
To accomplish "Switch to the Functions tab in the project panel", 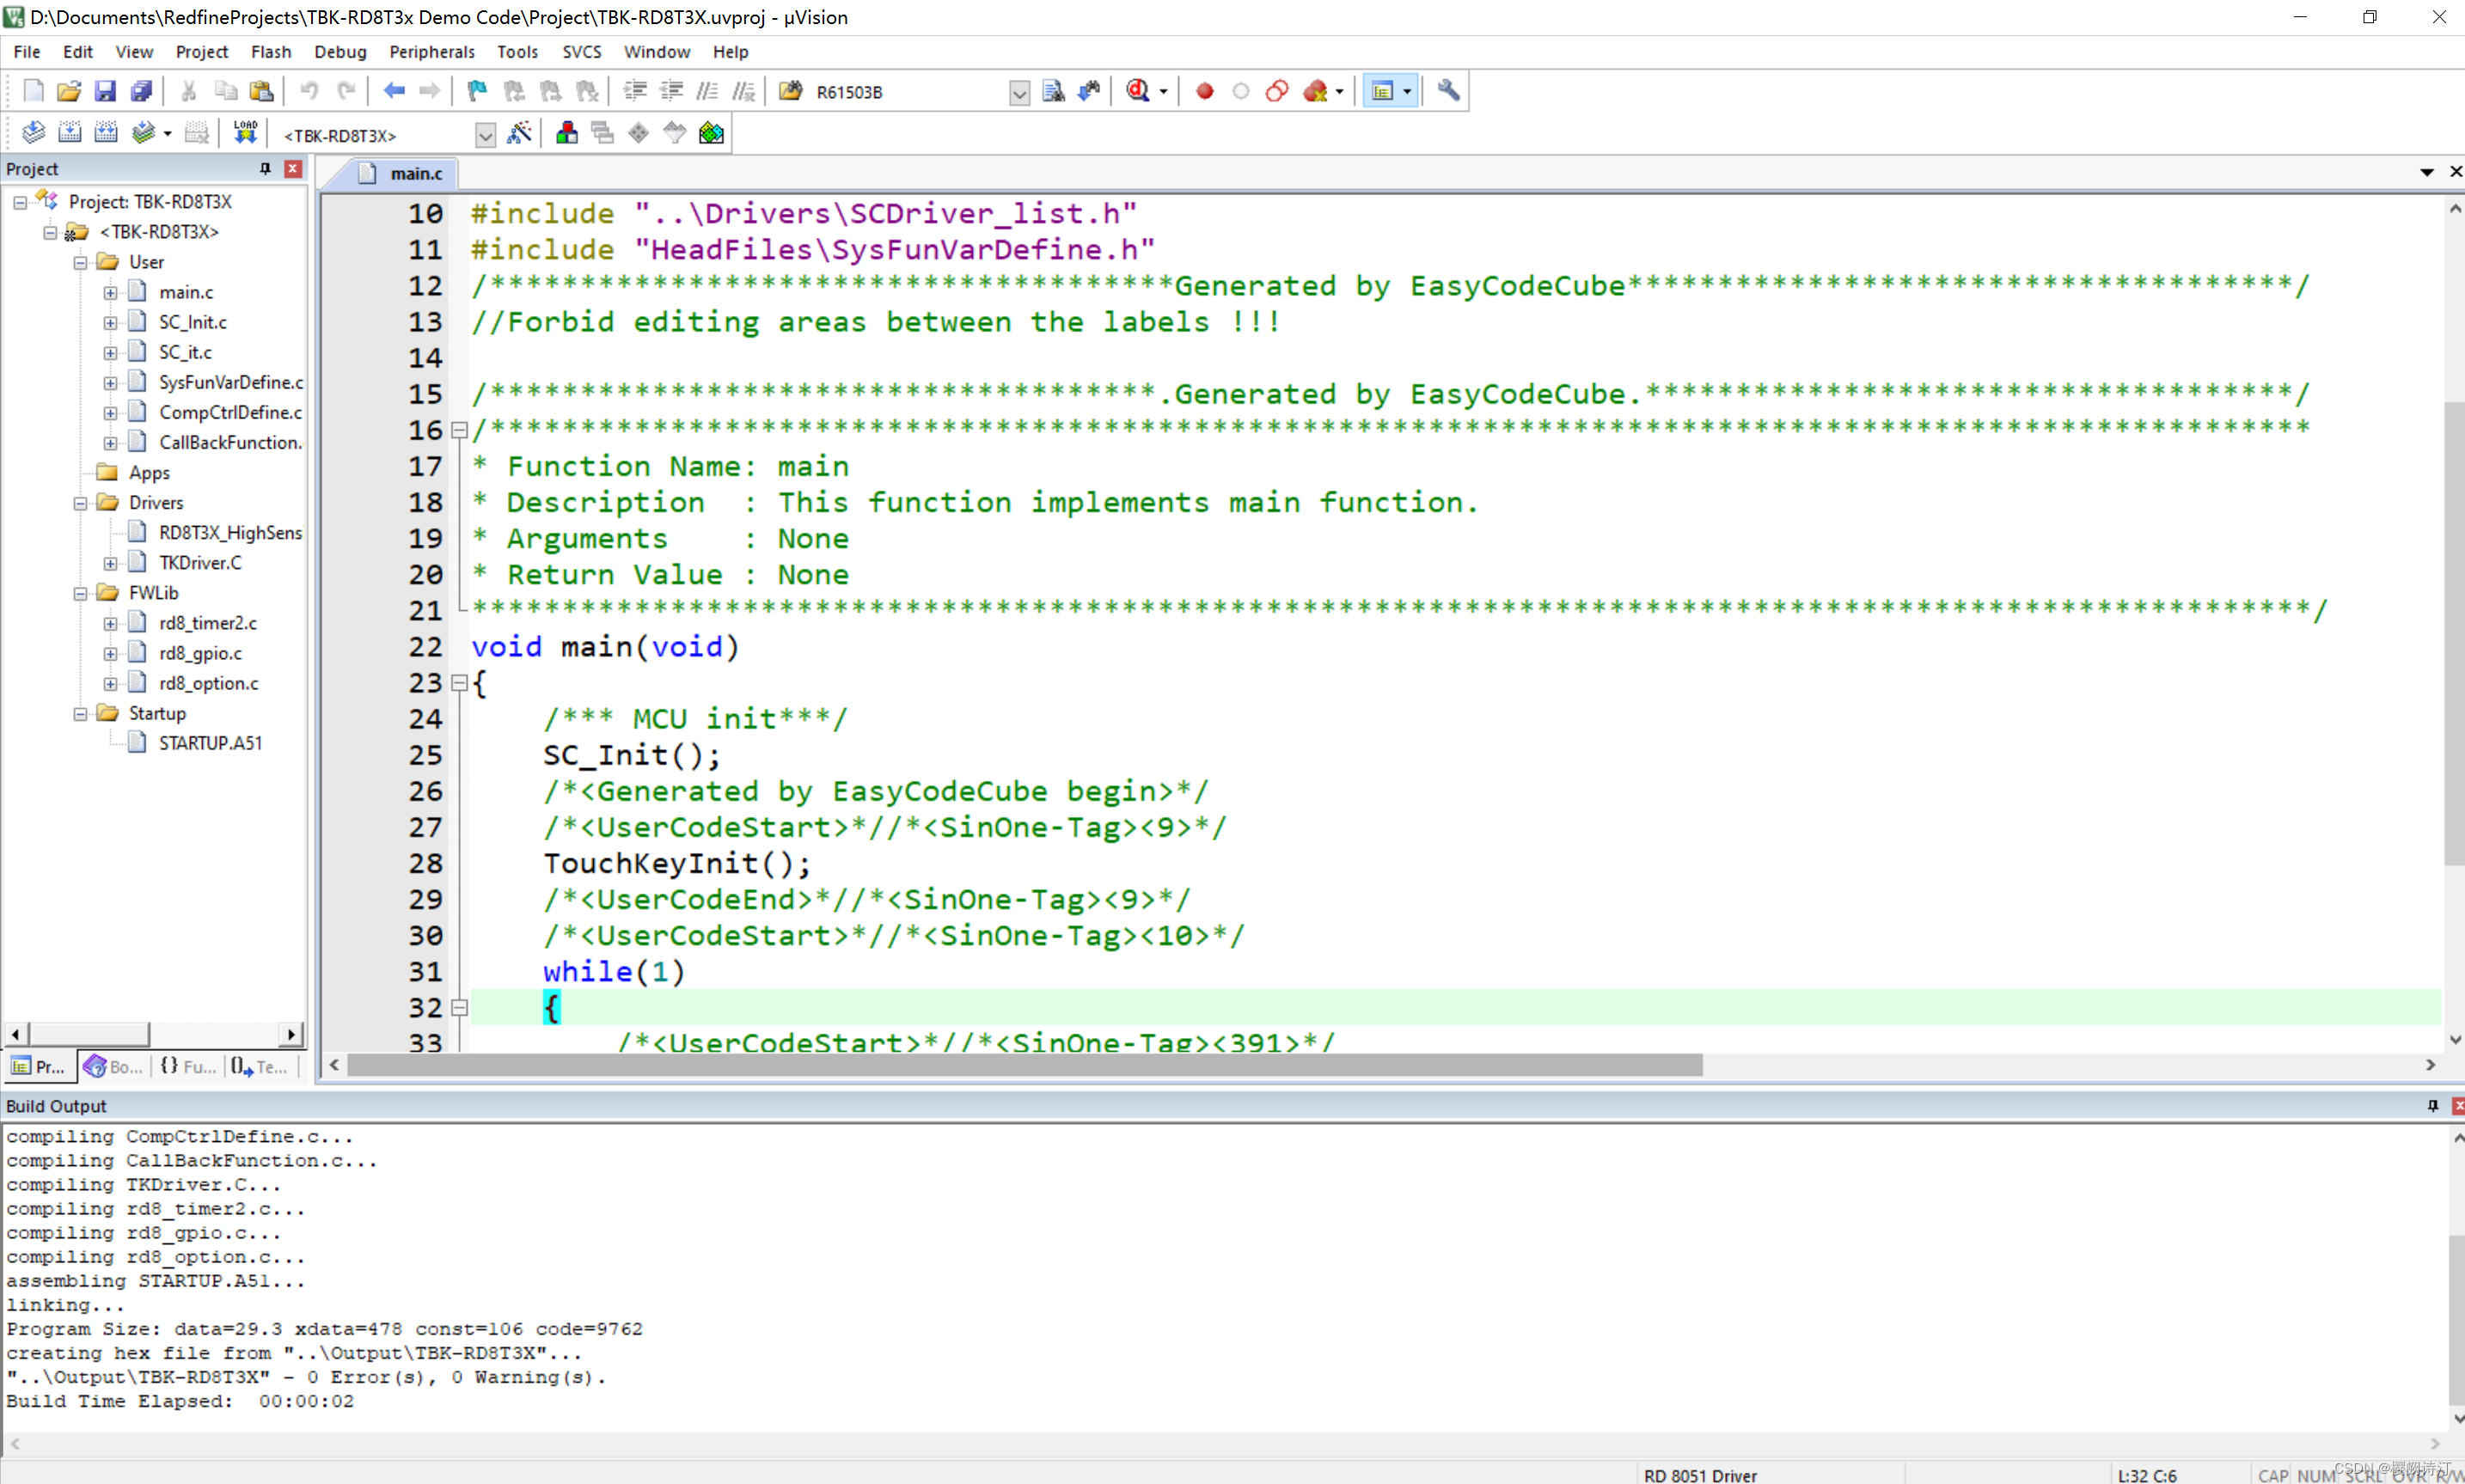I will tap(188, 1067).
